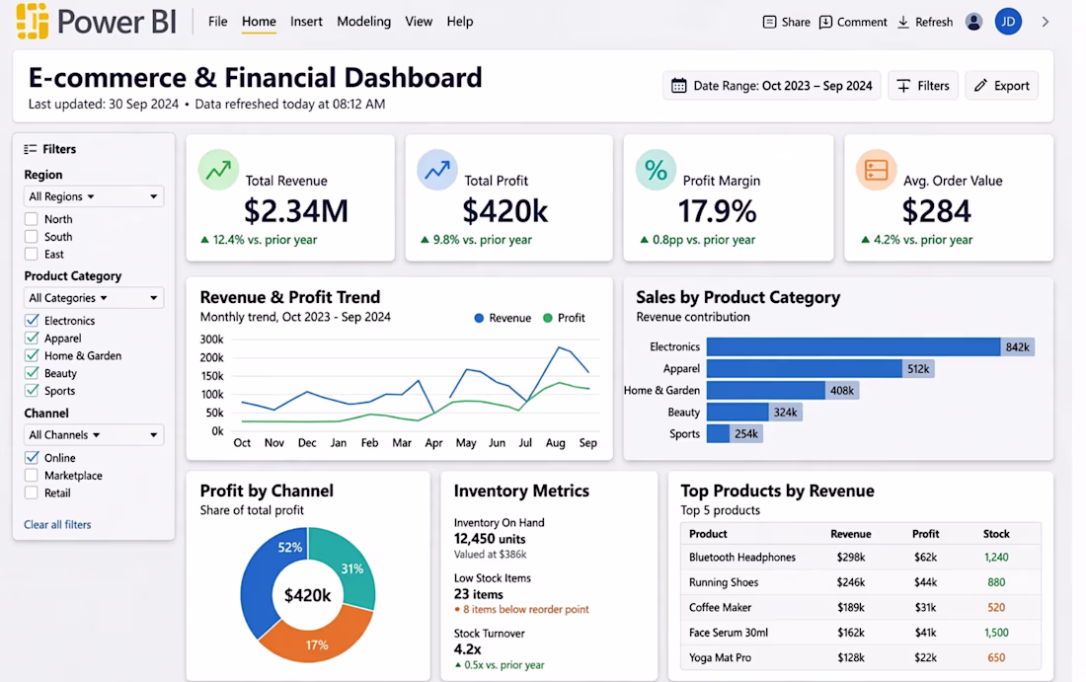This screenshot has width=1086, height=682.
Task: Open the JD account avatar
Action: pos(1008,22)
